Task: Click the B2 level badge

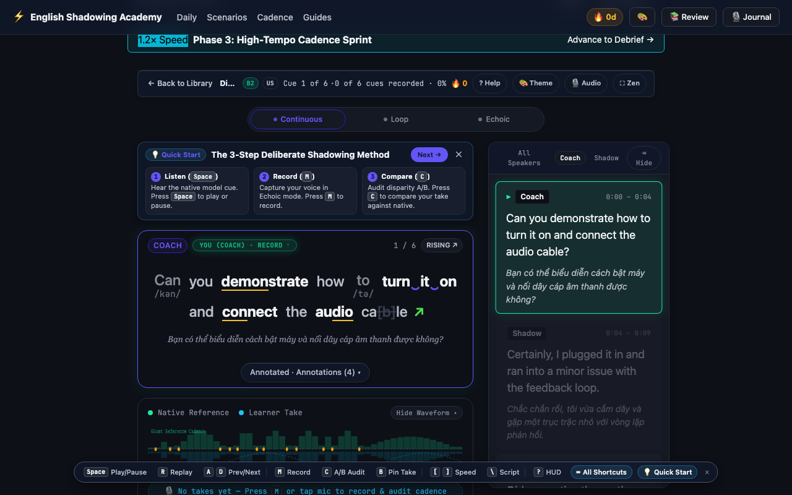Action: (251, 84)
